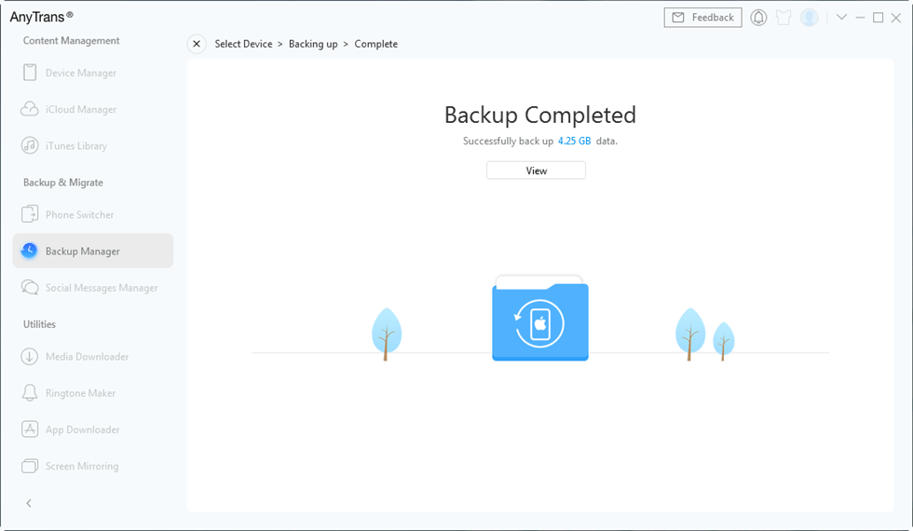Click the AnyTrans logo title

coord(41,17)
